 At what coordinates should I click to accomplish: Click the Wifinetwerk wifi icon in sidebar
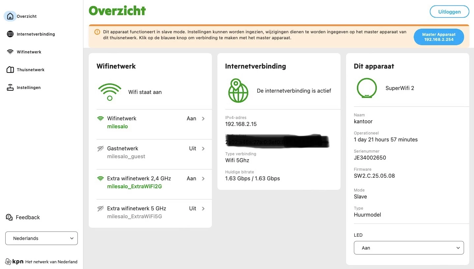point(10,52)
